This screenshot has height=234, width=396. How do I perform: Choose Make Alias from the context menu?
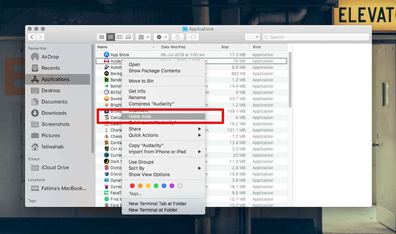click(140, 116)
